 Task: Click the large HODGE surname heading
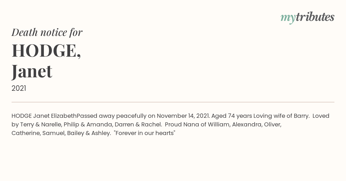click(46, 51)
